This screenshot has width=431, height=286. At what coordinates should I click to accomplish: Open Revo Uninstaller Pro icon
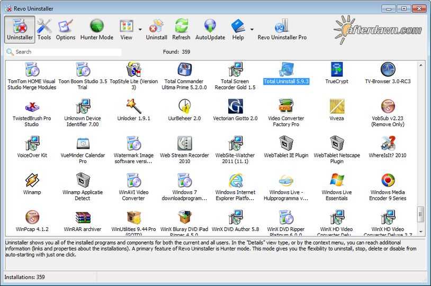point(282,29)
